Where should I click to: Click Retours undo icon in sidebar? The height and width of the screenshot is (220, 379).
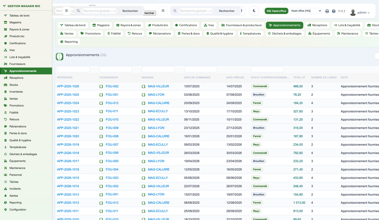point(6,119)
